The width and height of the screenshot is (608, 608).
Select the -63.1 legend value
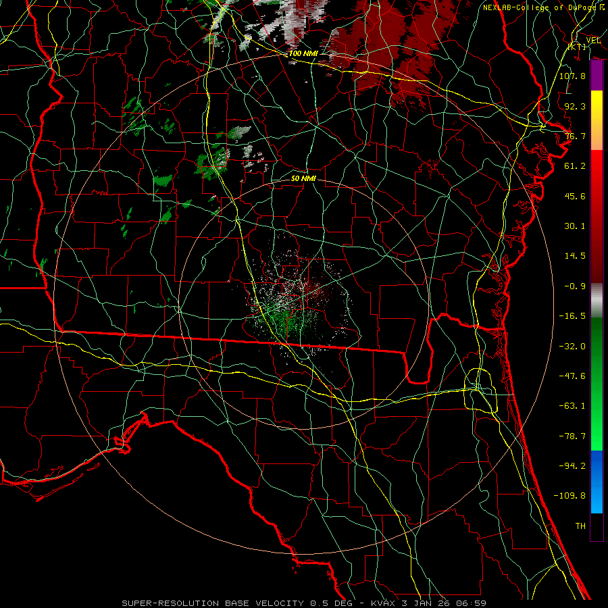pos(572,406)
